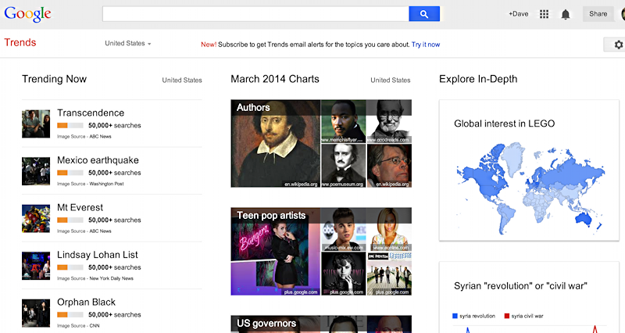Click the +Dave profile link
This screenshot has width=625, height=333.
coord(518,14)
